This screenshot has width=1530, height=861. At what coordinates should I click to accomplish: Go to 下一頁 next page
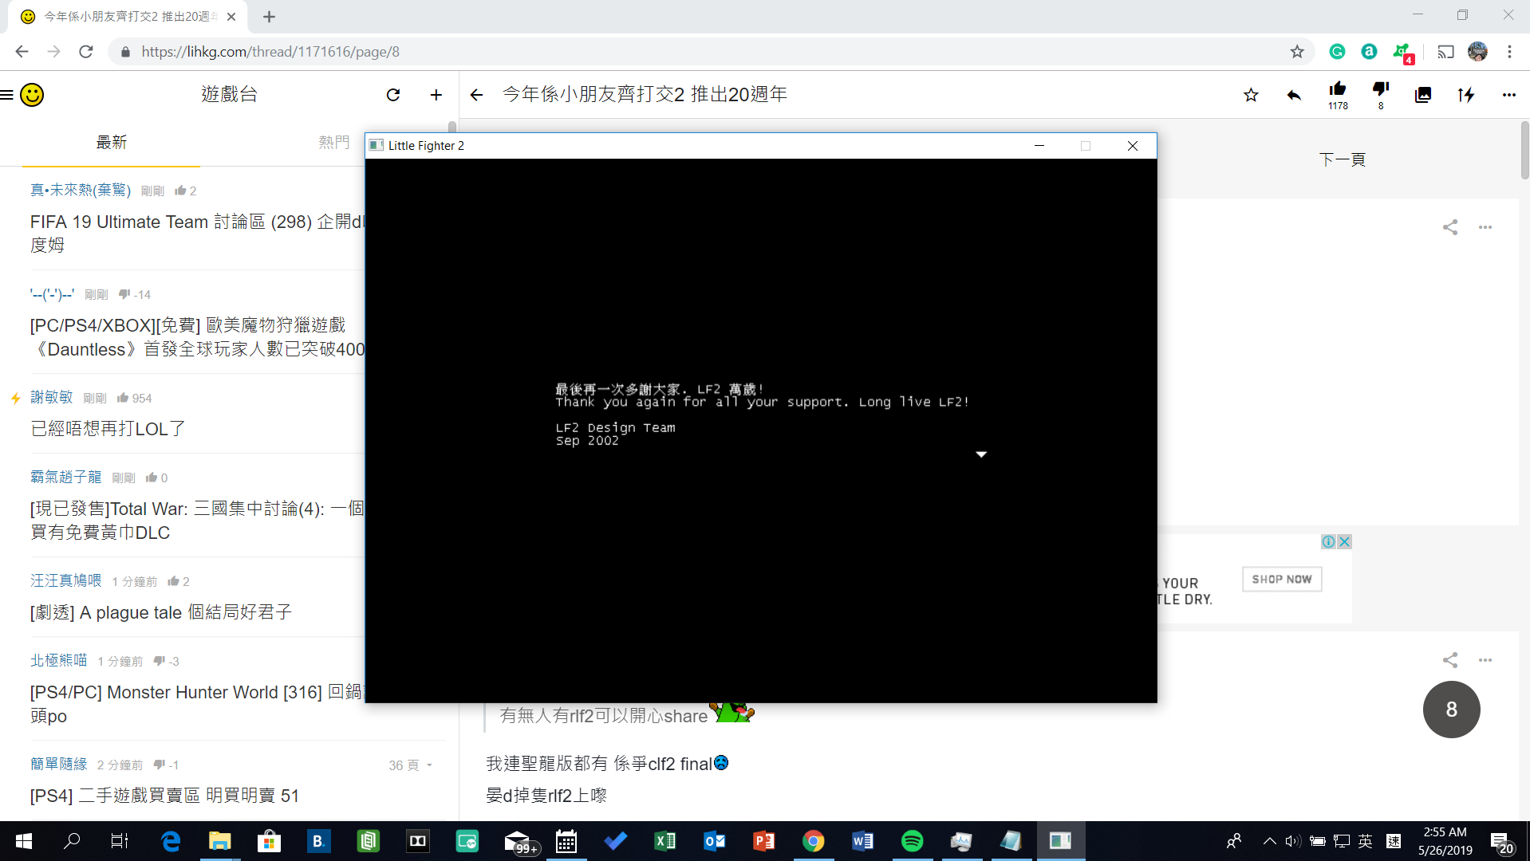pos(1343,159)
